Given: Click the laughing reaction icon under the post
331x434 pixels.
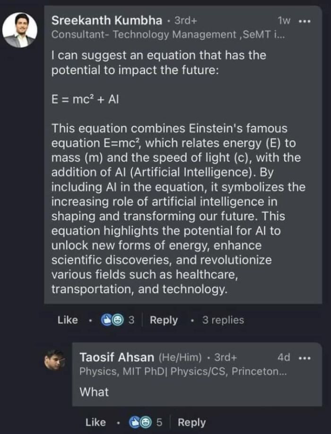Looking at the screenshot, I should tap(118, 320).
